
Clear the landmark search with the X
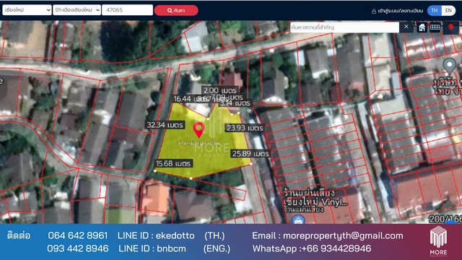(406, 27)
